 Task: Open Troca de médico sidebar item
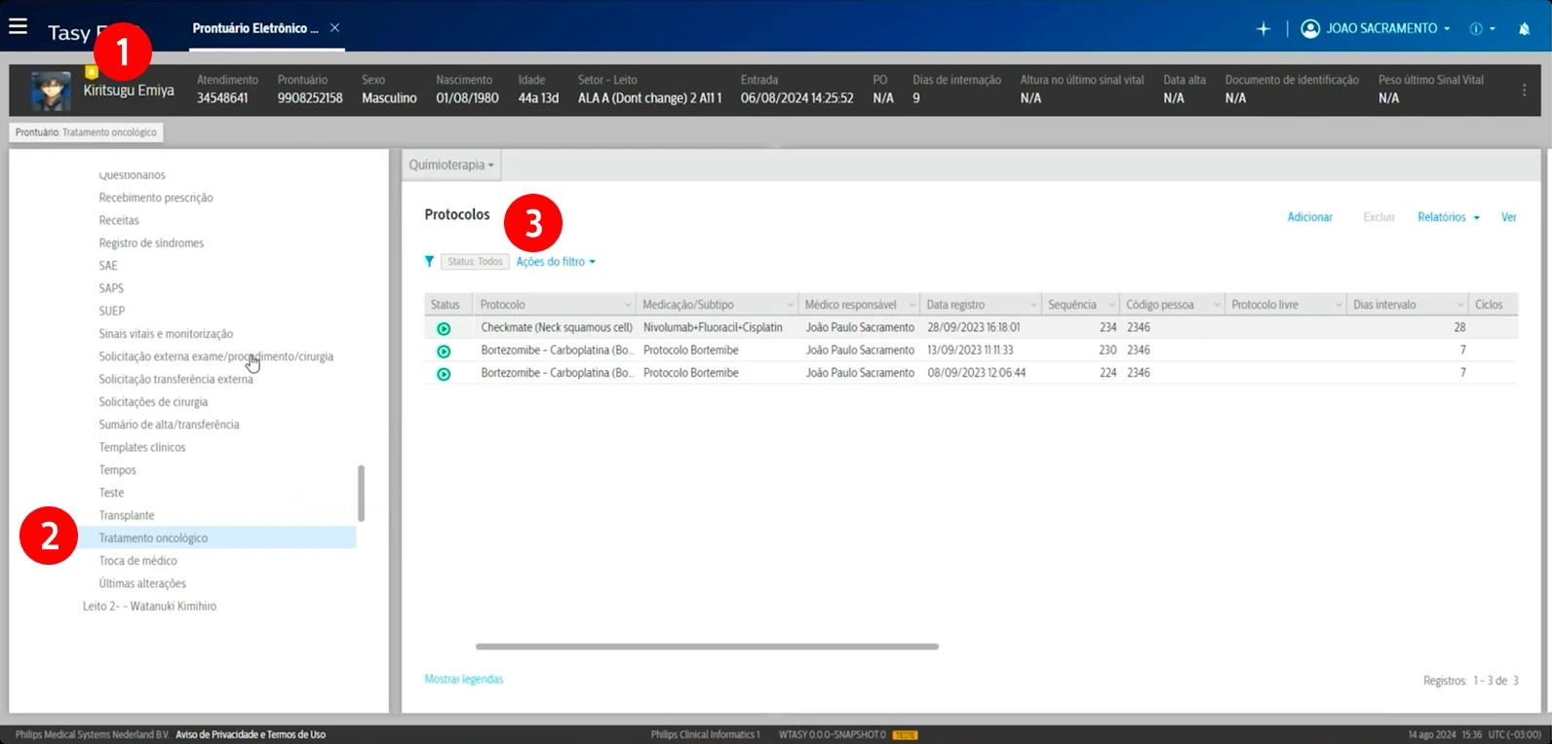137,561
